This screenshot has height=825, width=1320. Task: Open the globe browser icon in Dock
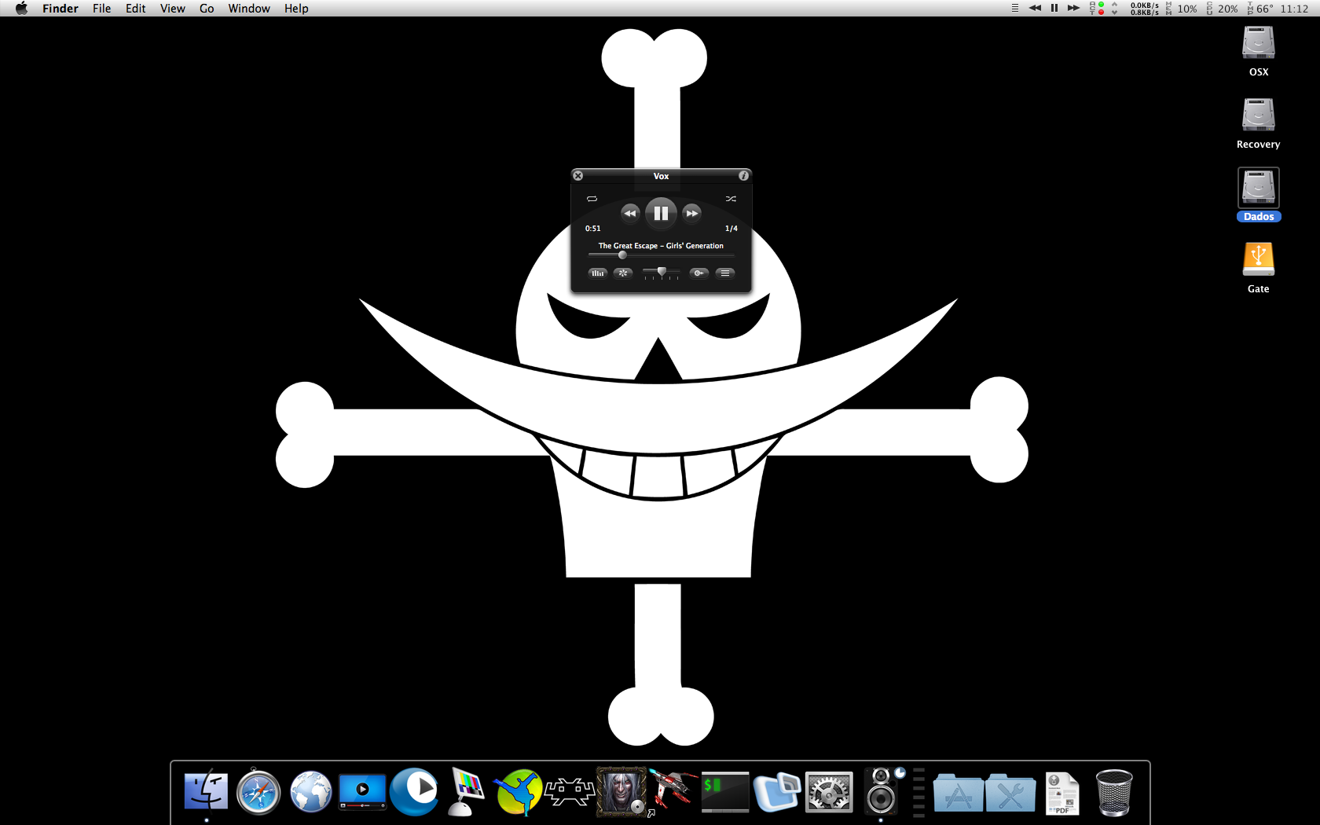click(310, 791)
